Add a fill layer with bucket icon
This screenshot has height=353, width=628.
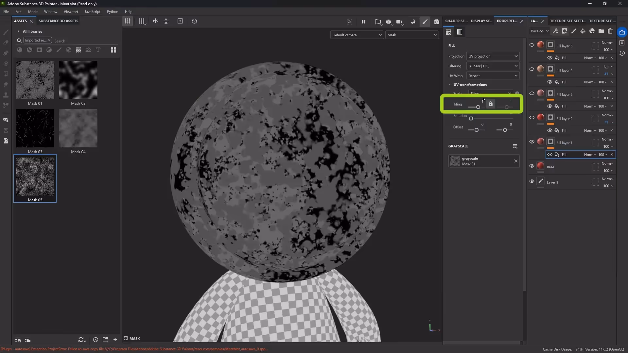(583, 31)
